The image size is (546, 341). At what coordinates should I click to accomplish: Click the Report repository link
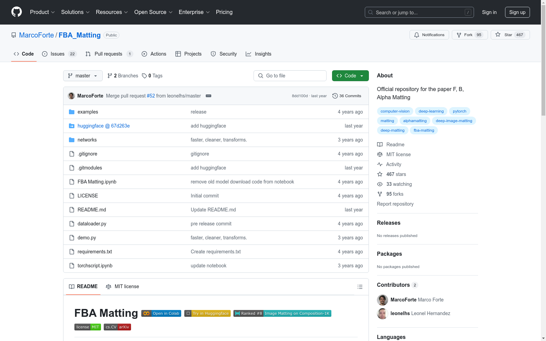point(395,204)
